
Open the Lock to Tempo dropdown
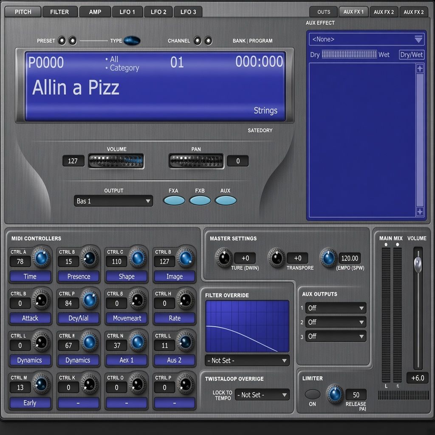pos(262,395)
